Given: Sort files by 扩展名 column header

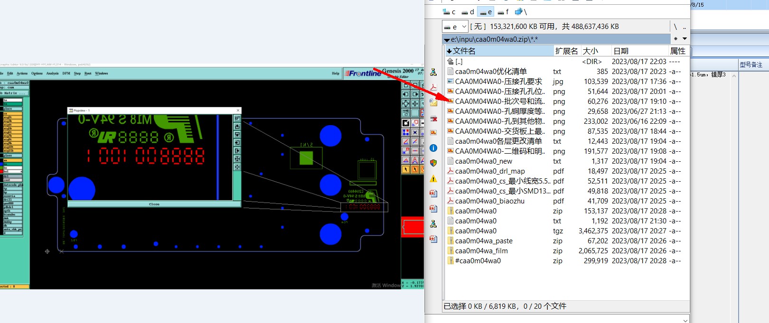Looking at the screenshot, I should click(x=567, y=51).
